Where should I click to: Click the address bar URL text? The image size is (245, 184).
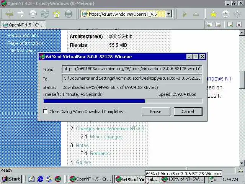point(122,14)
